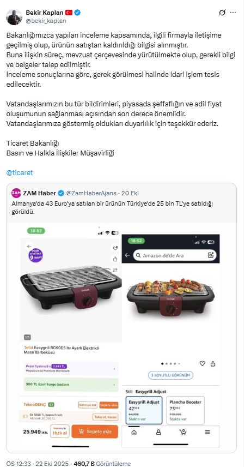Expand Peşin fiyatına 9 x installment row
The width and height of the screenshot is (245, 467).
click(x=71, y=368)
